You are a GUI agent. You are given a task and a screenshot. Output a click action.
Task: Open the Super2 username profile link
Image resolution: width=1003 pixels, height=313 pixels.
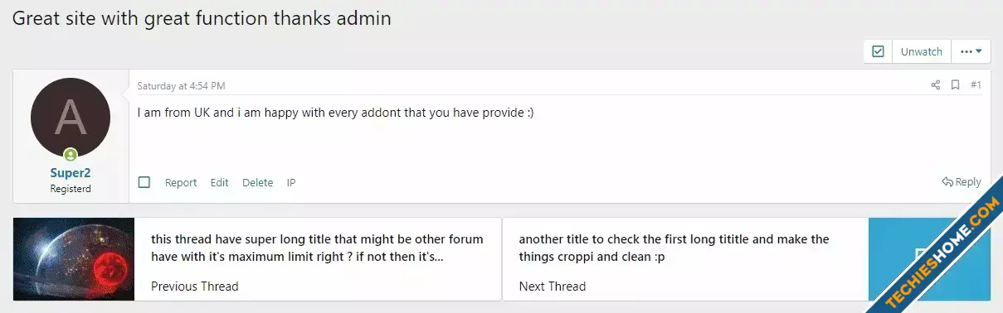71,173
